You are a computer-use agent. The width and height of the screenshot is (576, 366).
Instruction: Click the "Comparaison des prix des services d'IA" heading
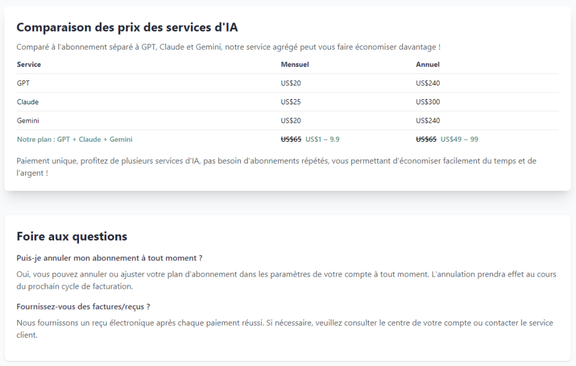point(127,27)
